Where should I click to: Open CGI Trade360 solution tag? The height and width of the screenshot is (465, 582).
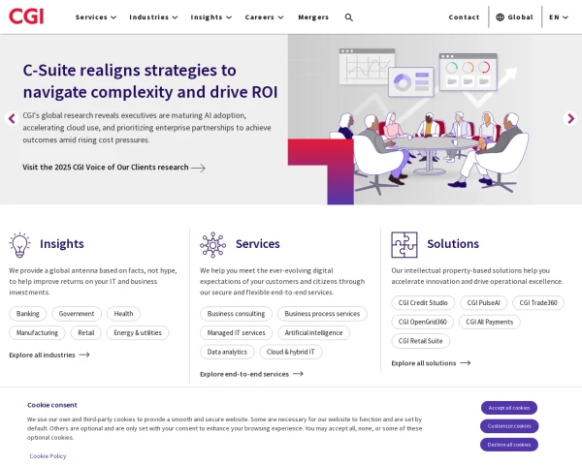(x=538, y=302)
